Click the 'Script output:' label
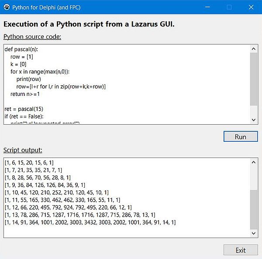The height and width of the screenshot is (259, 262). point(23,150)
